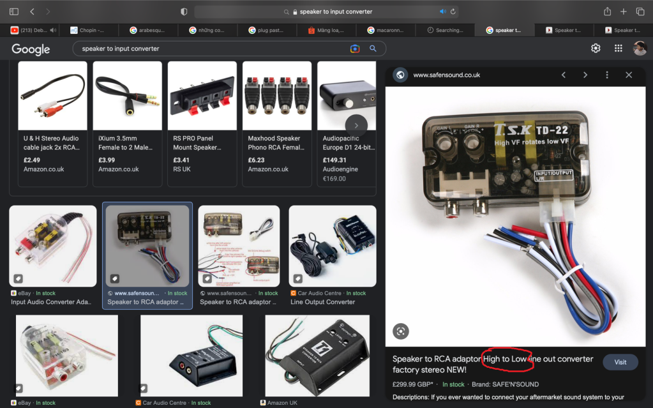653x408 pixels.
Task: Mute the YouTube tab via speaker icon
Action: point(53,30)
